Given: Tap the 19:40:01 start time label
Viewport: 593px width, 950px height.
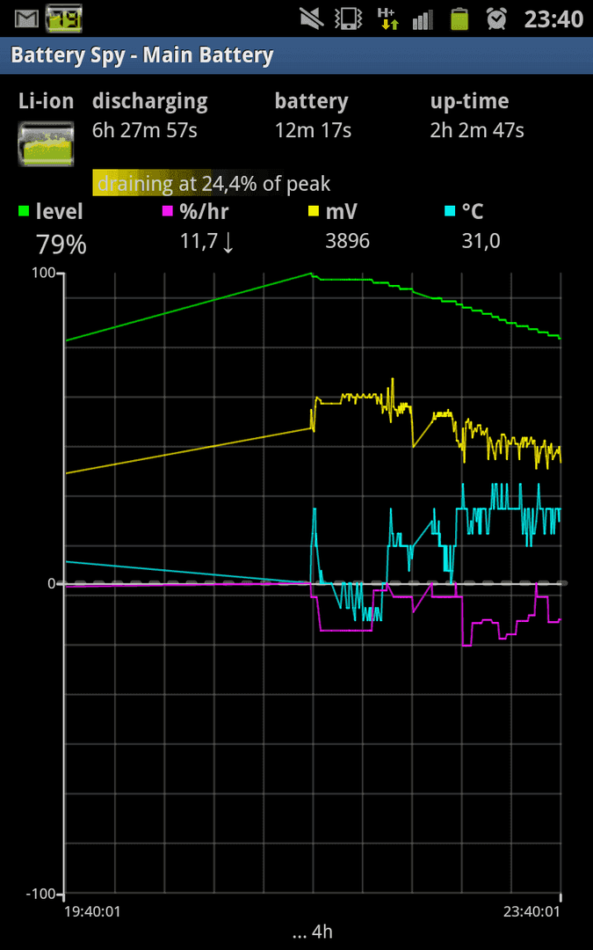Looking at the screenshot, I should point(91,910).
